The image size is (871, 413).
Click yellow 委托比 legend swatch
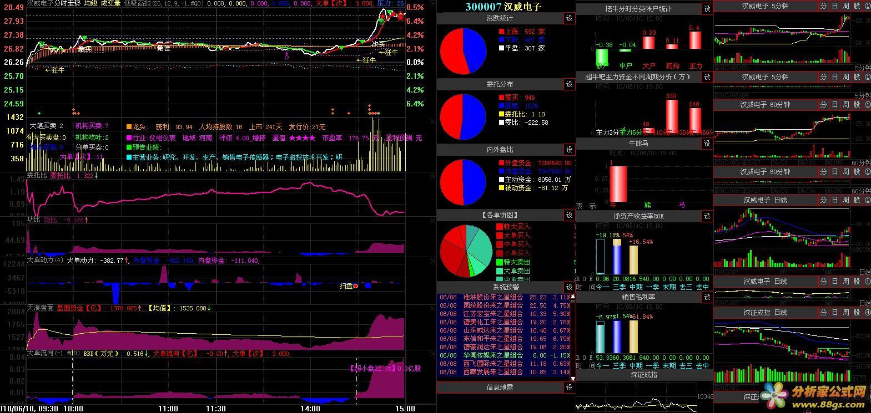coord(501,114)
